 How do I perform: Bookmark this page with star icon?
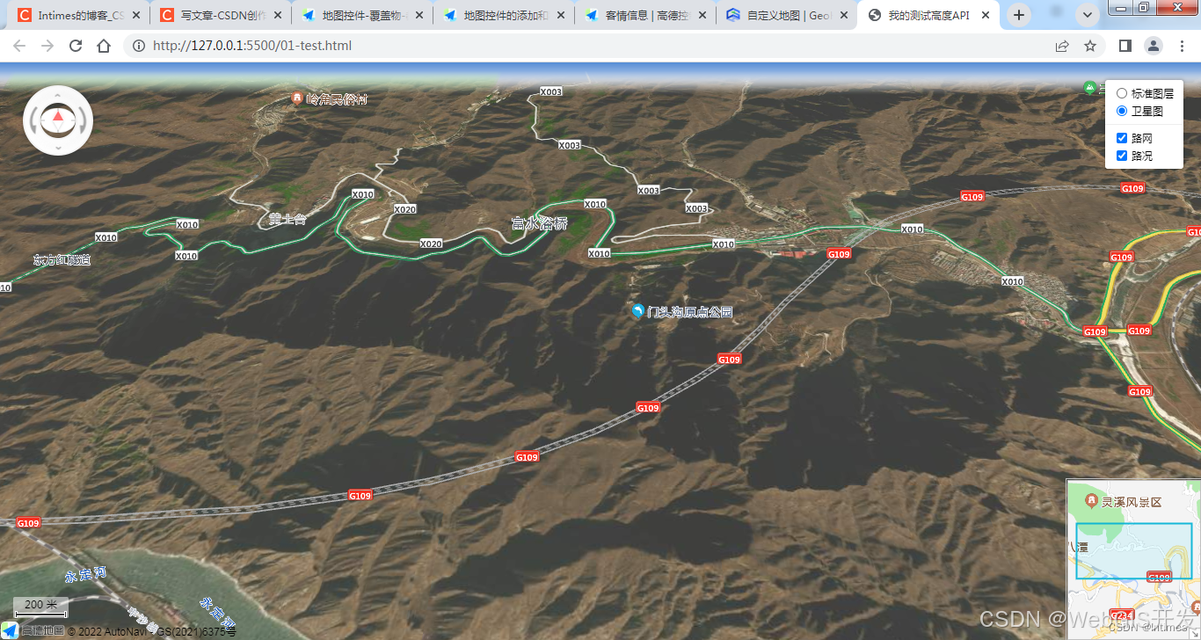(1090, 46)
